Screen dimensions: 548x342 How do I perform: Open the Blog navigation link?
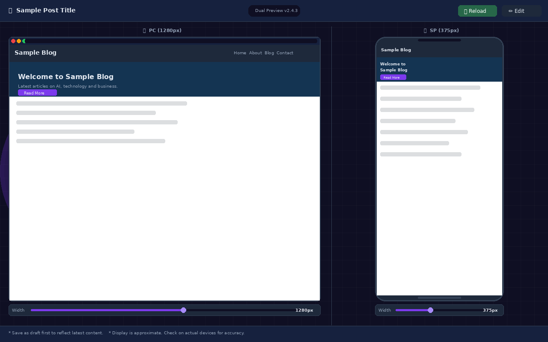pos(269,53)
